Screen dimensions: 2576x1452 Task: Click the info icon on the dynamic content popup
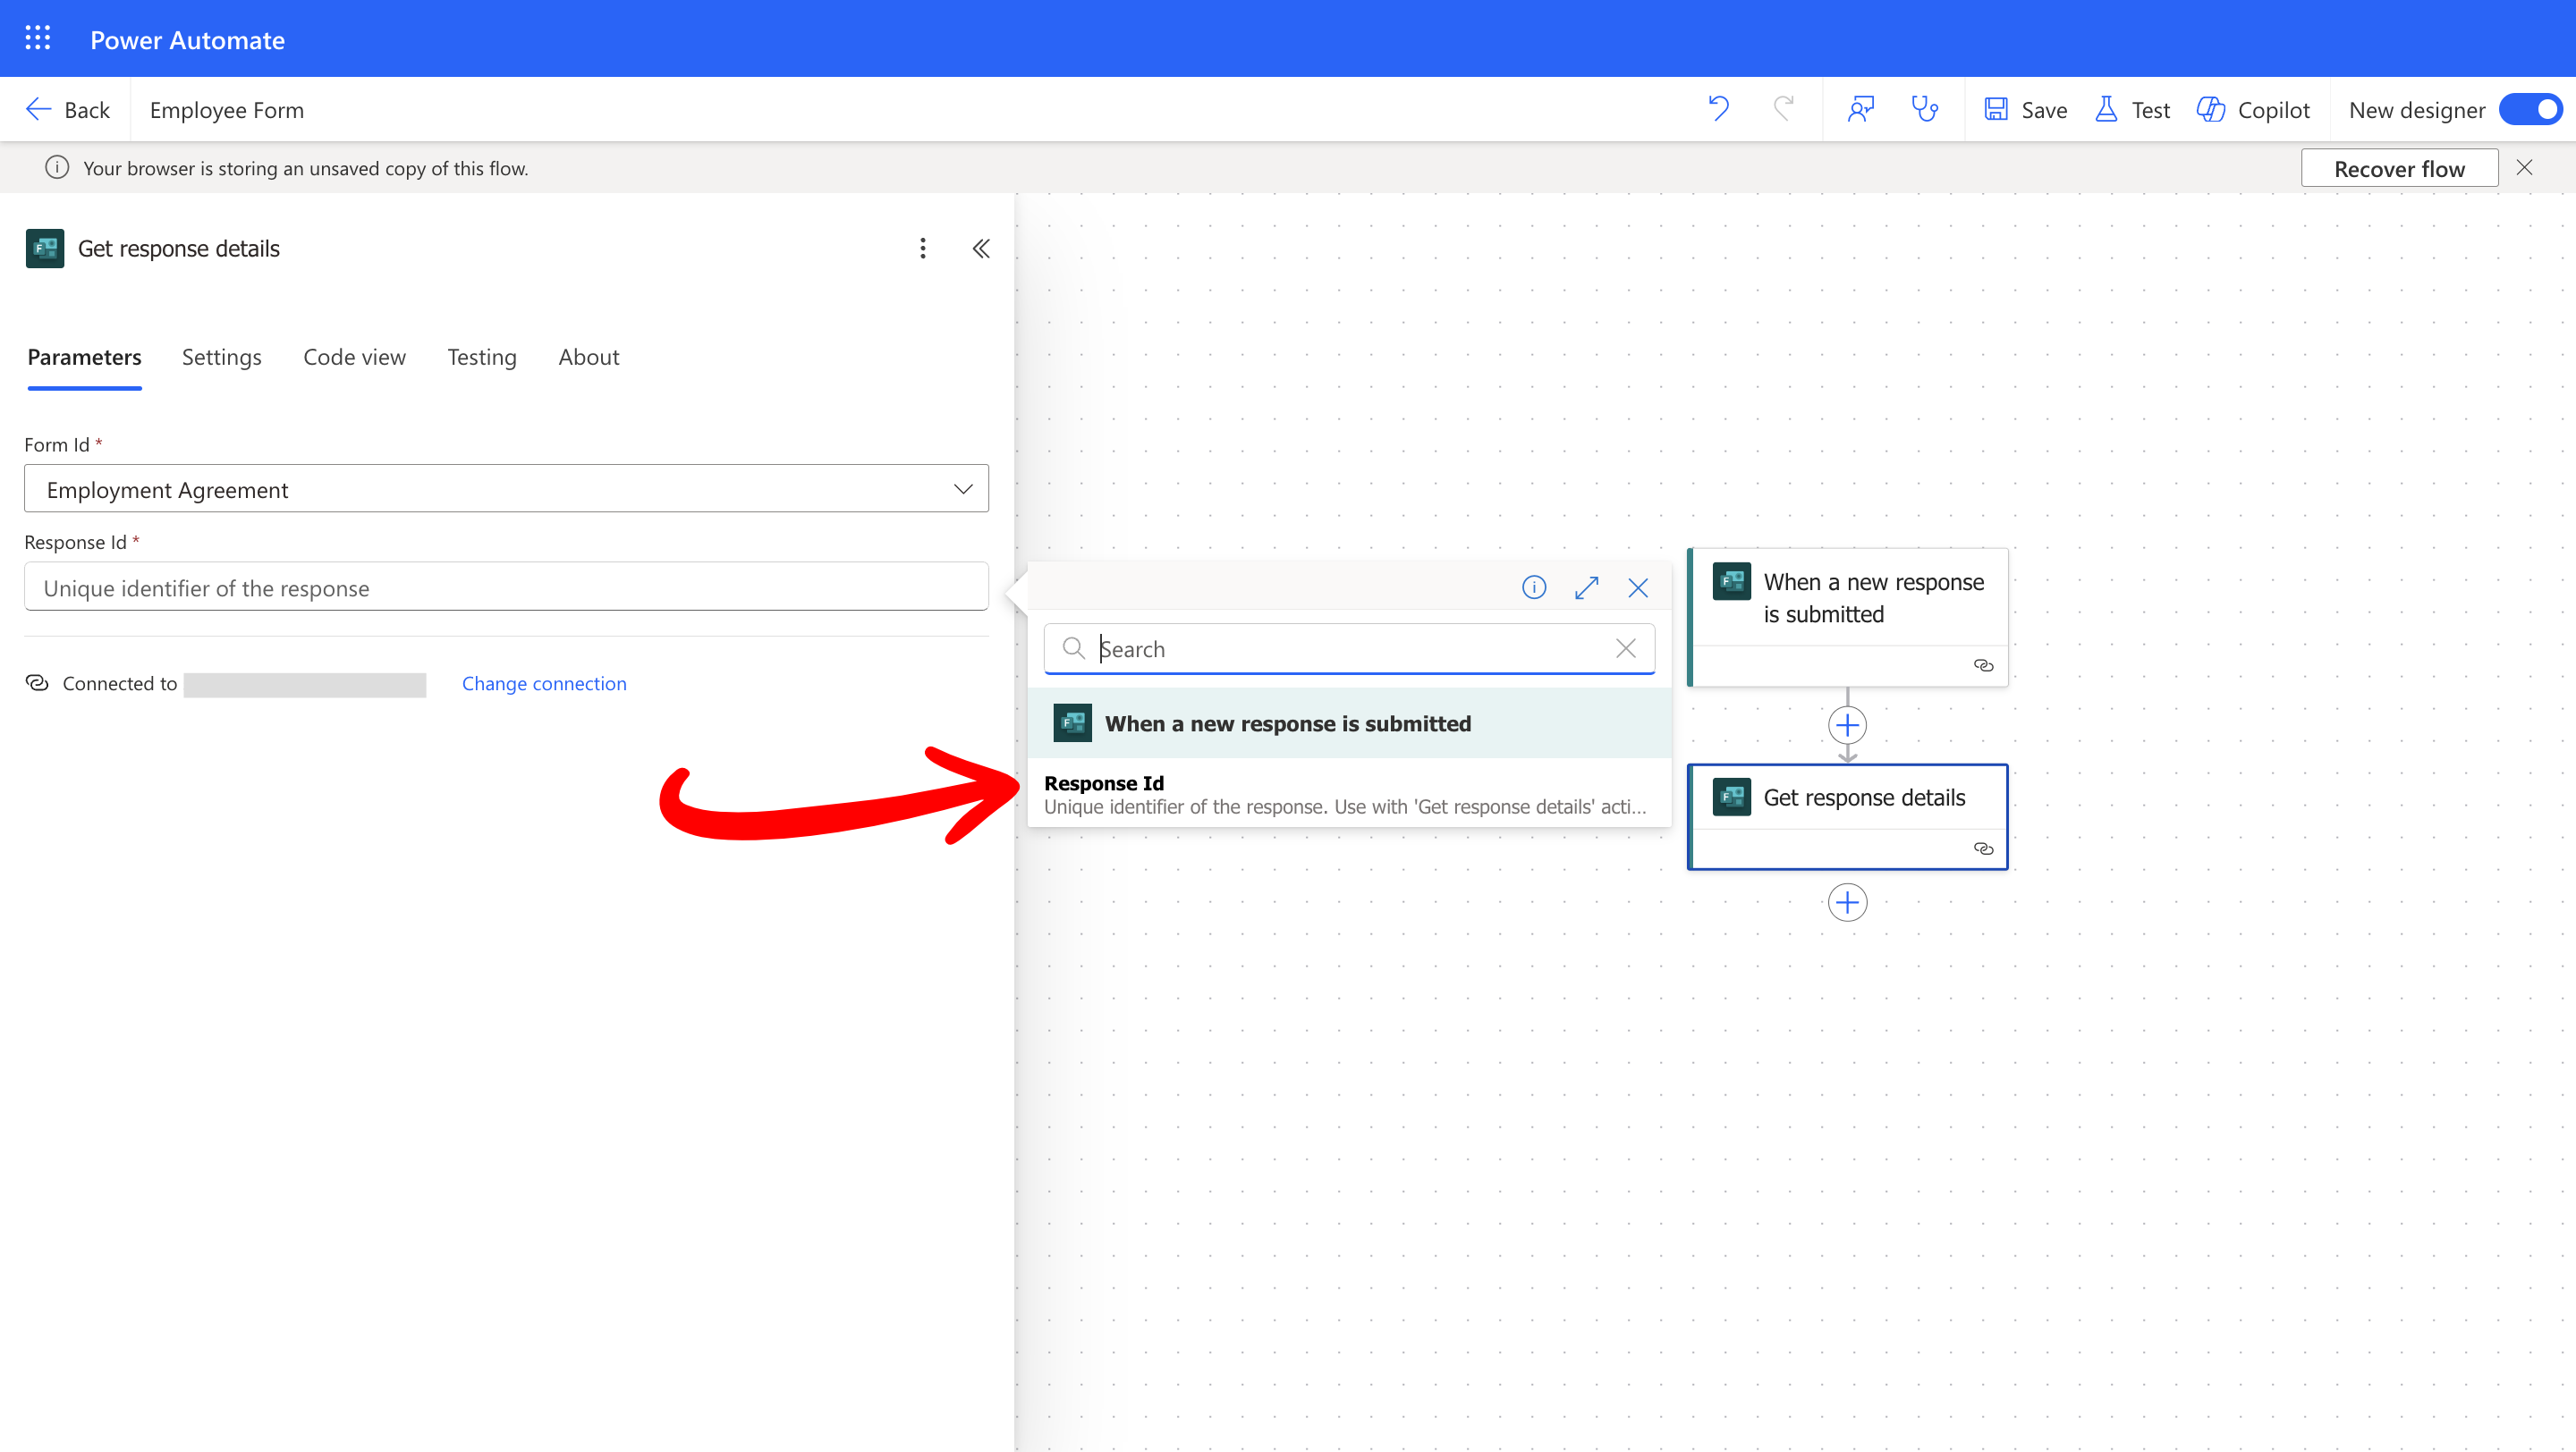1534,587
